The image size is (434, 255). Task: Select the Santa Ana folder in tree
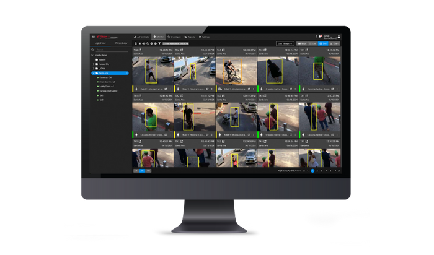pos(104,73)
